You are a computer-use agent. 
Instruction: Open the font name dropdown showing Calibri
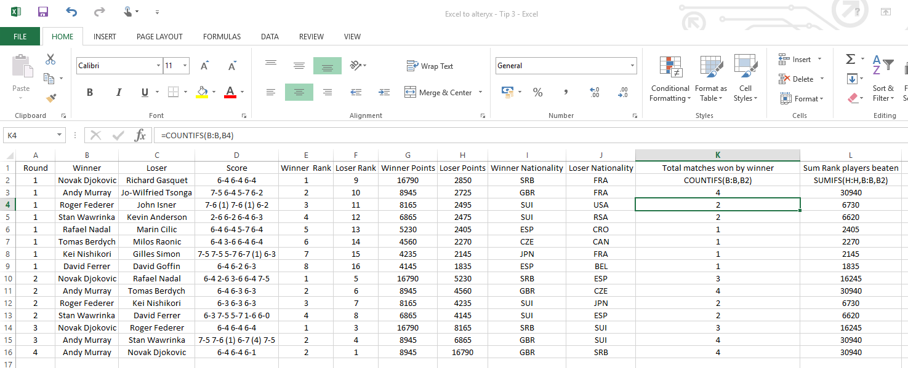158,66
